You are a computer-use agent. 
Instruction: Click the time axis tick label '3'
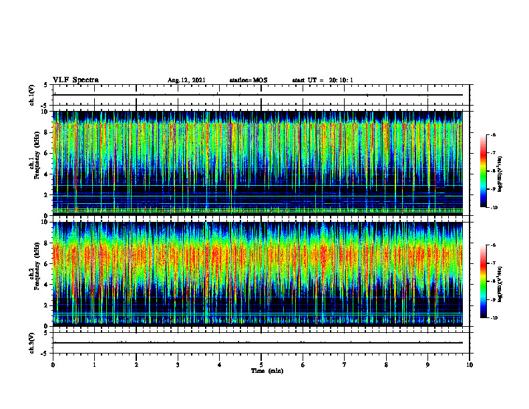click(x=178, y=365)
